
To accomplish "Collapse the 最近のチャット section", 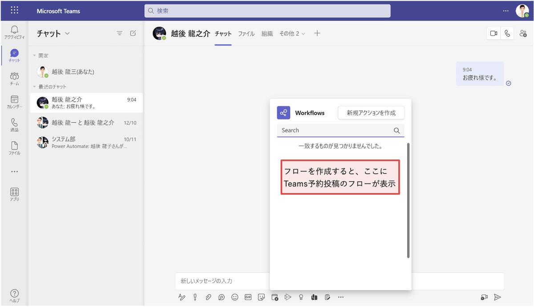I will (34, 87).
